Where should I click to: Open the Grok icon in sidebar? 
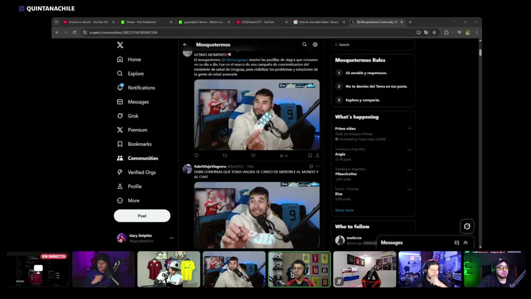pyautogui.click(x=120, y=116)
